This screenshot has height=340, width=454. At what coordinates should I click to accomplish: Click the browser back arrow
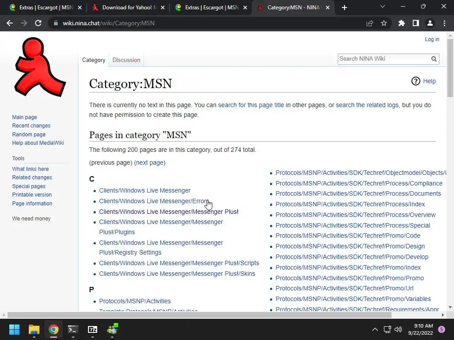[10, 23]
